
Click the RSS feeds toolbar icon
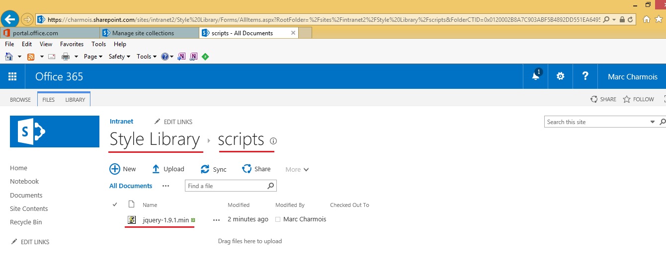click(31, 57)
